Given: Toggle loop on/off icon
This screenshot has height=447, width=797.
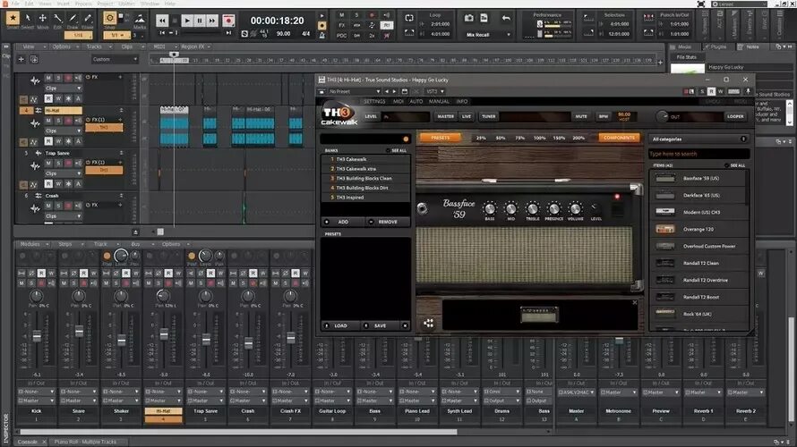Looking at the screenshot, I should [409, 18].
